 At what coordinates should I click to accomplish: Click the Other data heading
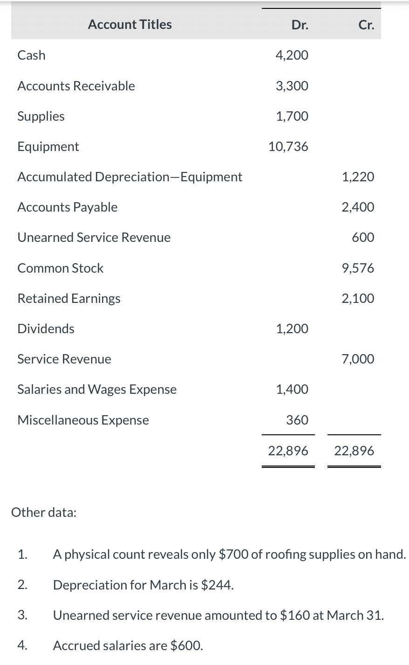[44, 512]
